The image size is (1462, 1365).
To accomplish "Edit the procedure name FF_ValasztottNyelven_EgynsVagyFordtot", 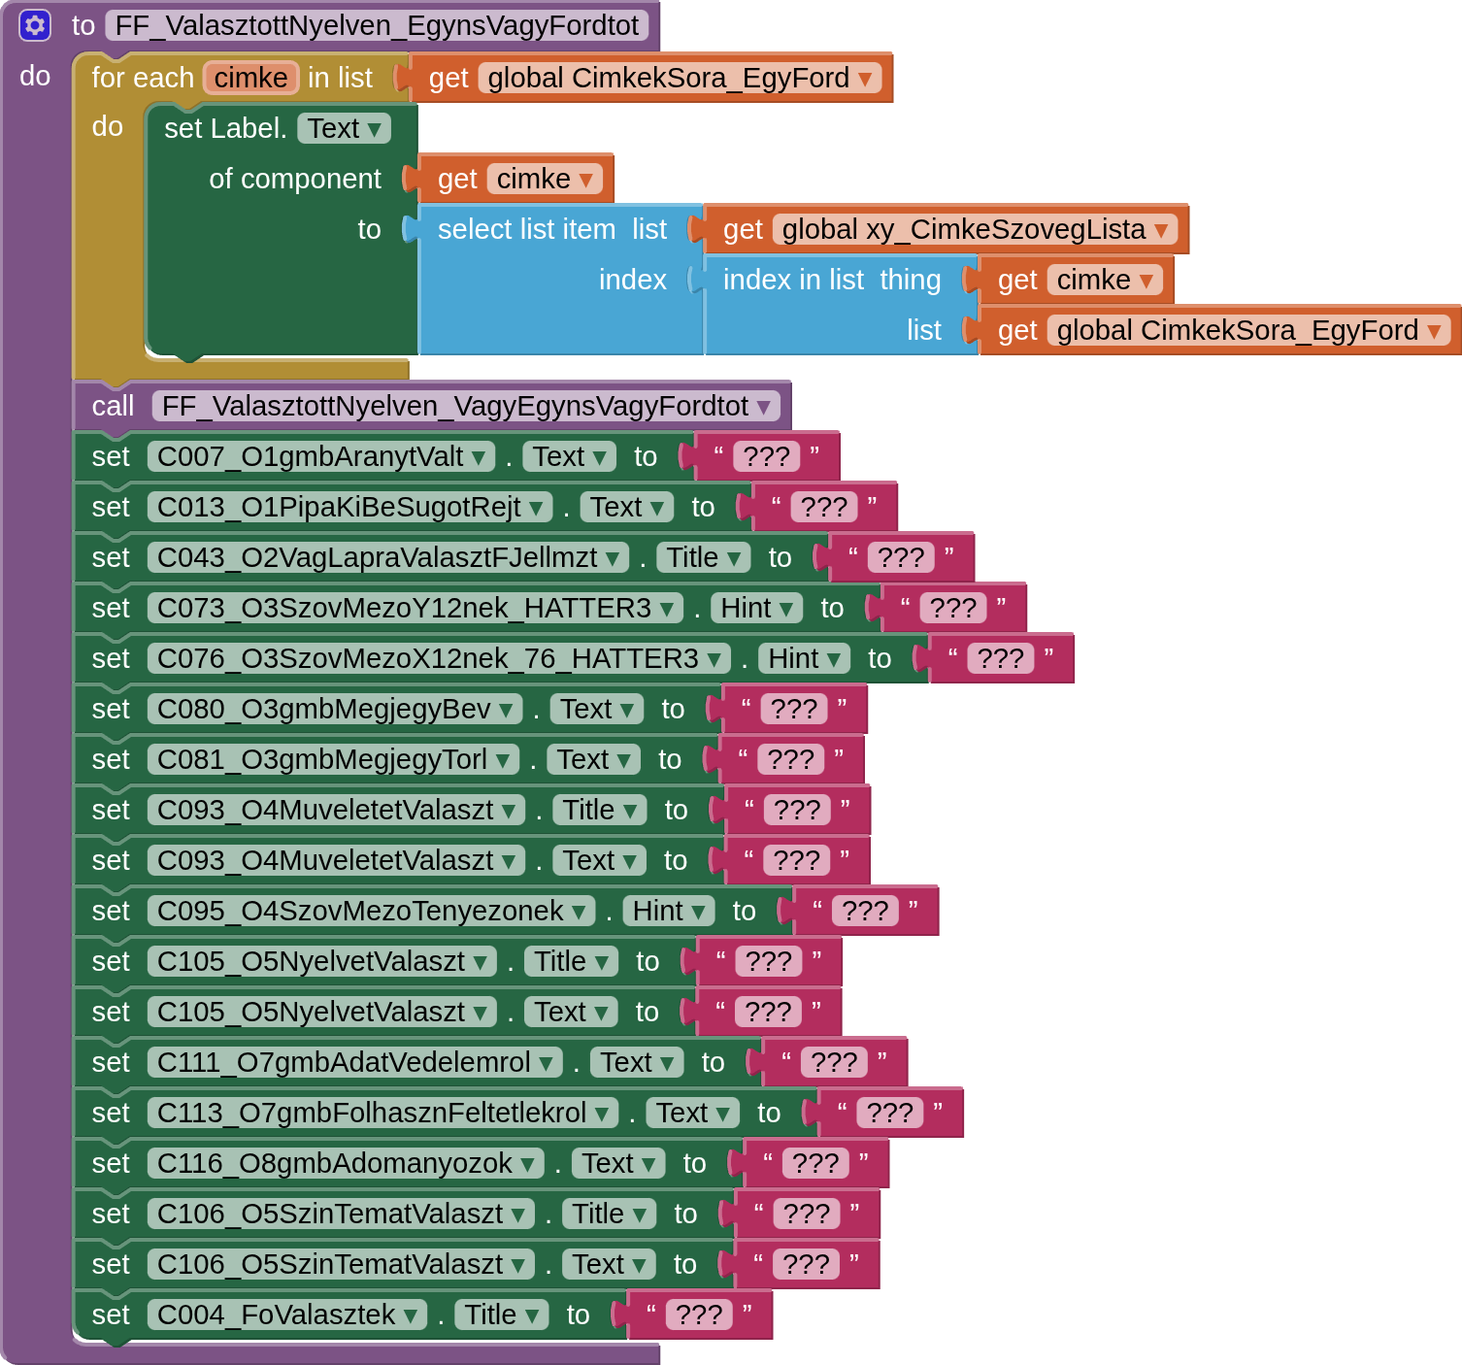I will tap(377, 25).
